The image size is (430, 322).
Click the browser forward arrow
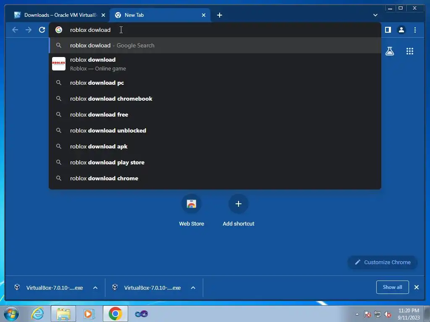pos(29,30)
